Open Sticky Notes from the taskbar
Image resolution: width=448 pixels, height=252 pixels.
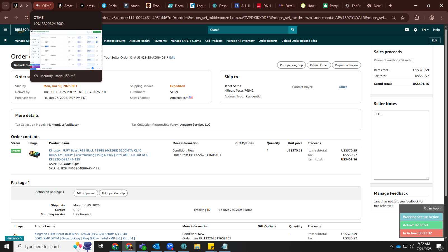211,246
